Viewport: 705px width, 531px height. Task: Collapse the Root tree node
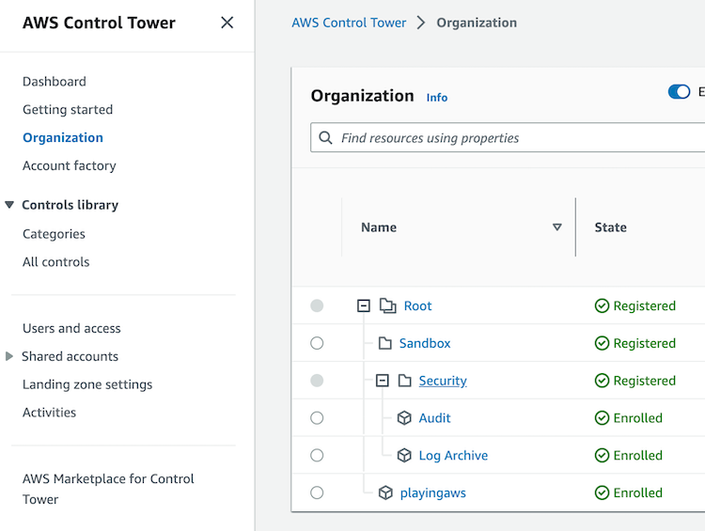pyautogui.click(x=363, y=306)
